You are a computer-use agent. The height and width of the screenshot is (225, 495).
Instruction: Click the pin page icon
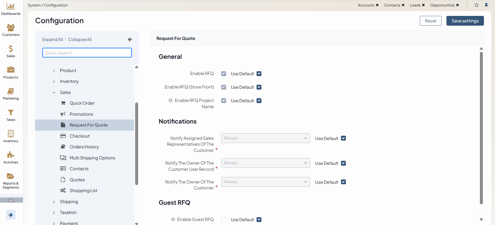click(x=486, y=5)
